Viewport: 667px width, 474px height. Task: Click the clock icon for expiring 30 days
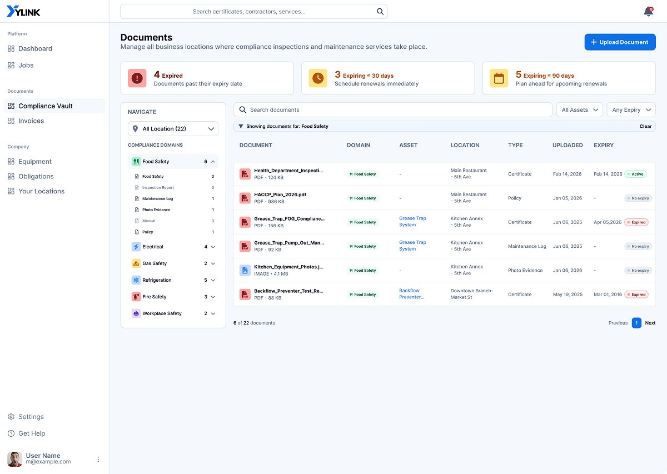(318, 78)
